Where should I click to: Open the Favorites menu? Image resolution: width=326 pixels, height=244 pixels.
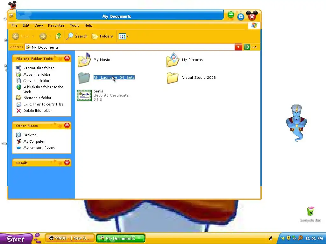click(56, 25)
